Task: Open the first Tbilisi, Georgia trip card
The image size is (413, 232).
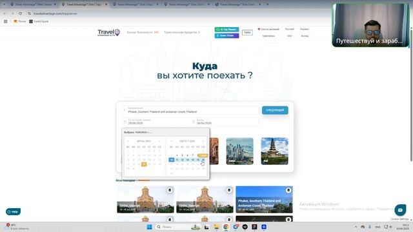Action: pos(145,199)
